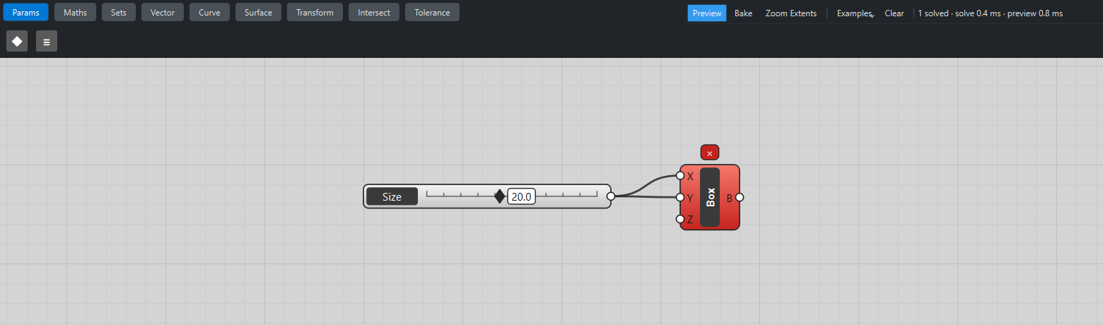Switch to the Maths tab
This screenshot has width=1103, height=325.
[75, 12]
